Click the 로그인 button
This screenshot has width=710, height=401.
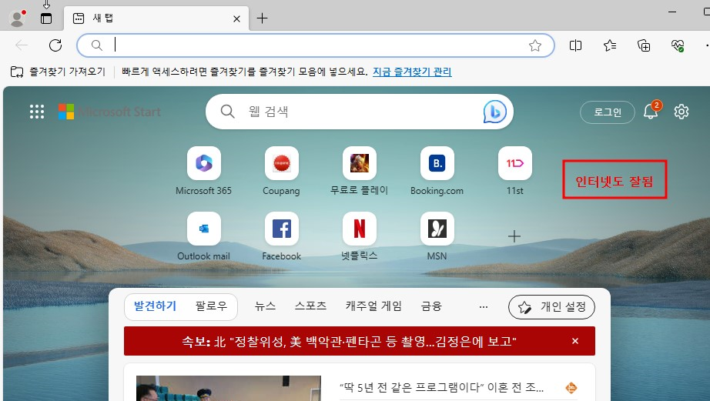(x=608, y=112)
